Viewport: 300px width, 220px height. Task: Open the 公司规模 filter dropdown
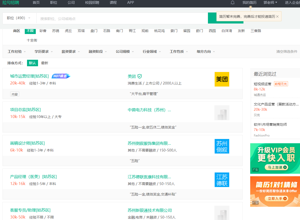123,51
